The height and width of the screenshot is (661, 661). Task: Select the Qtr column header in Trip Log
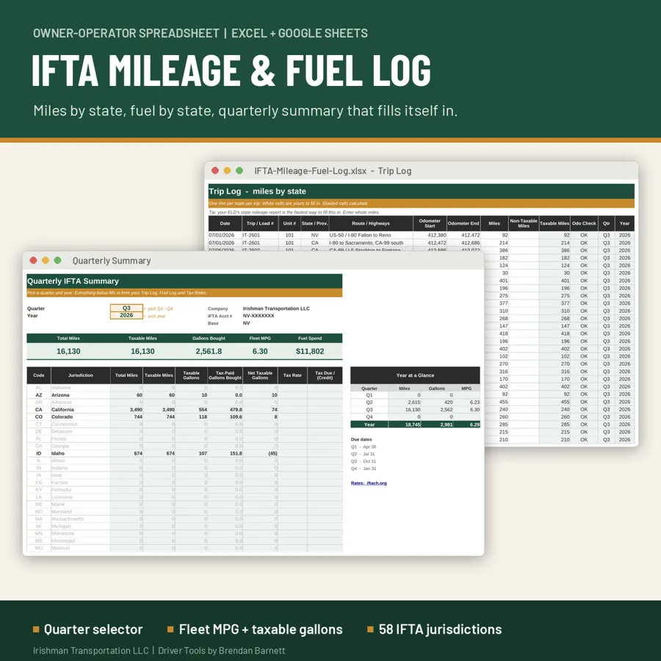(606, 223)
